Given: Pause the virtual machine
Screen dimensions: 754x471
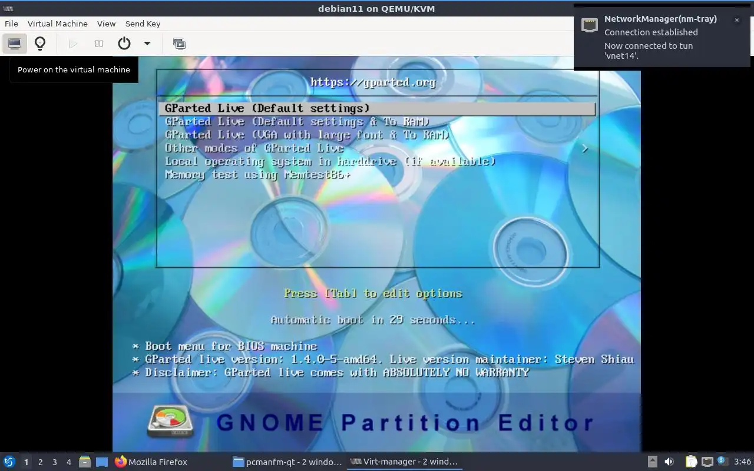Looking at the screenshot, I should pyautogui.click(x=99, y=44).
